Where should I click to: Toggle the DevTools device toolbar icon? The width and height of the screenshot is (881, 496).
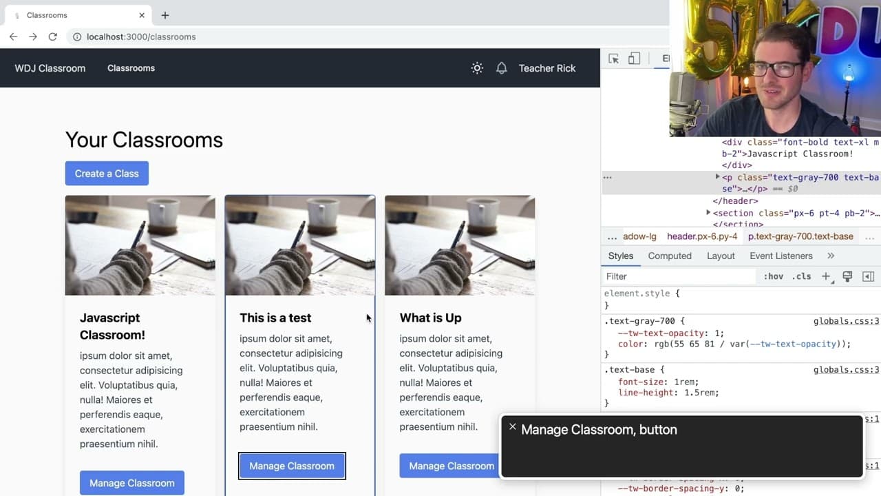click(635, 59)
